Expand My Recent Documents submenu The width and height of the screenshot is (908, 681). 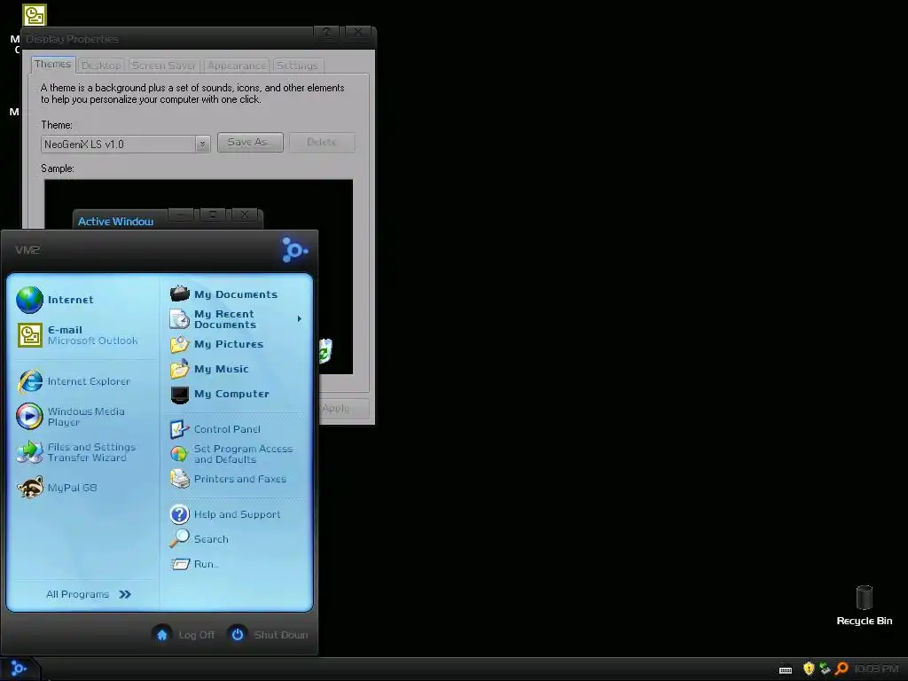[x=236, y=319]
